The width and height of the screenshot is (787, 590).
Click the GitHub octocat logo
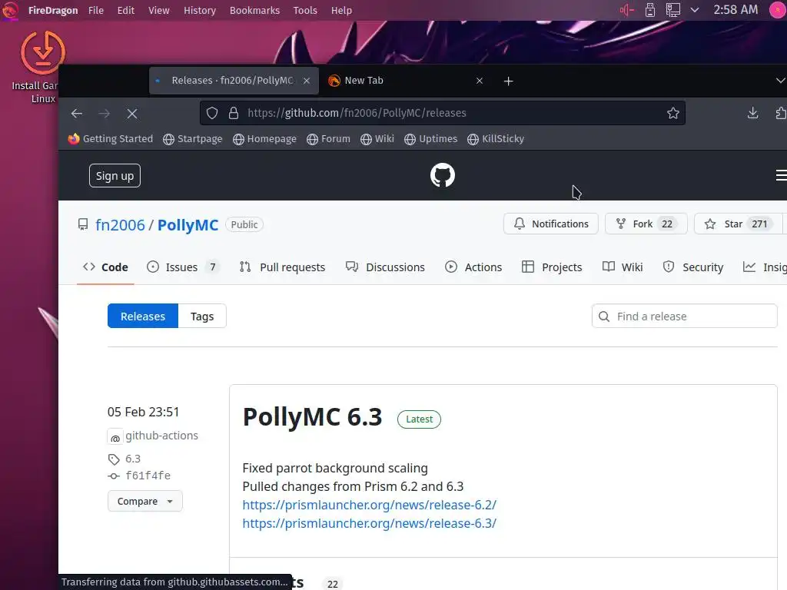click(x=443, y=175)
